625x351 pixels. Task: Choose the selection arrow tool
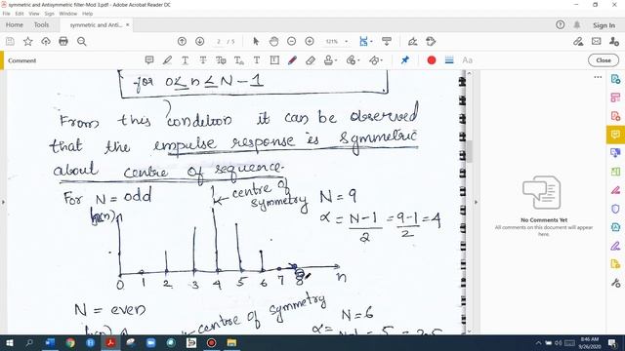[256, 41]
